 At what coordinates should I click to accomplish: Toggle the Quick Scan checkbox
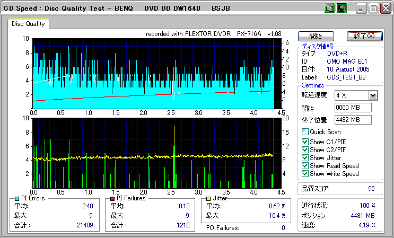tap(305, 132)
